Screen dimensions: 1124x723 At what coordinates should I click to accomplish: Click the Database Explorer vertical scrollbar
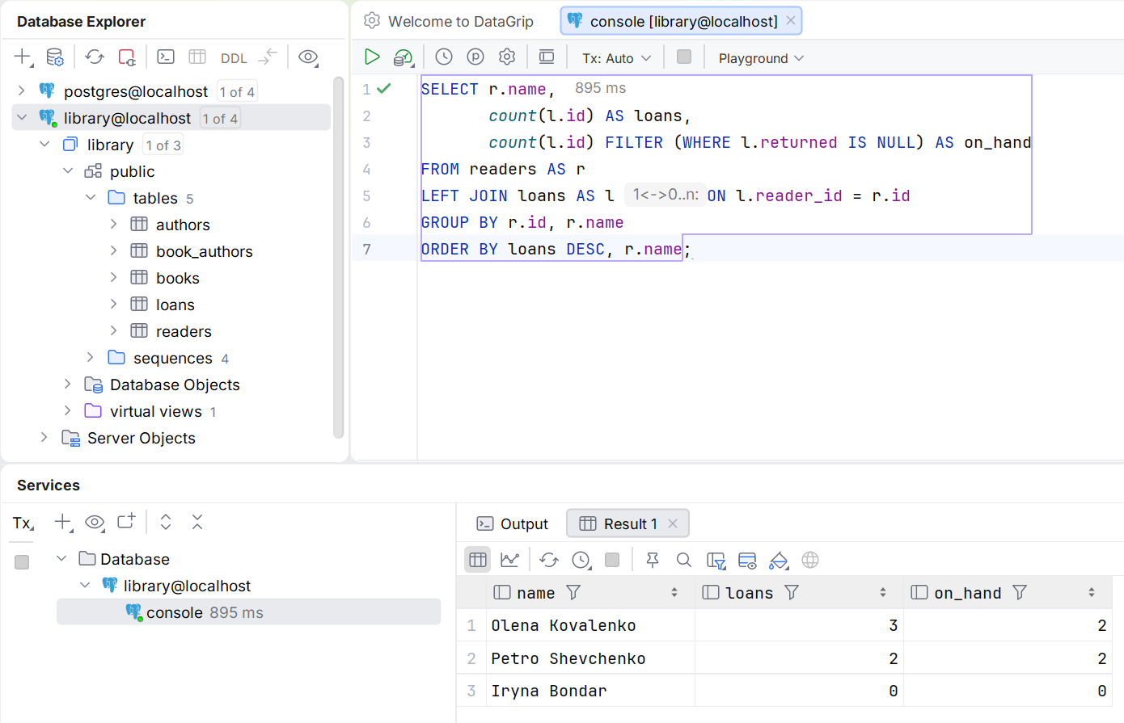point(338,257)
